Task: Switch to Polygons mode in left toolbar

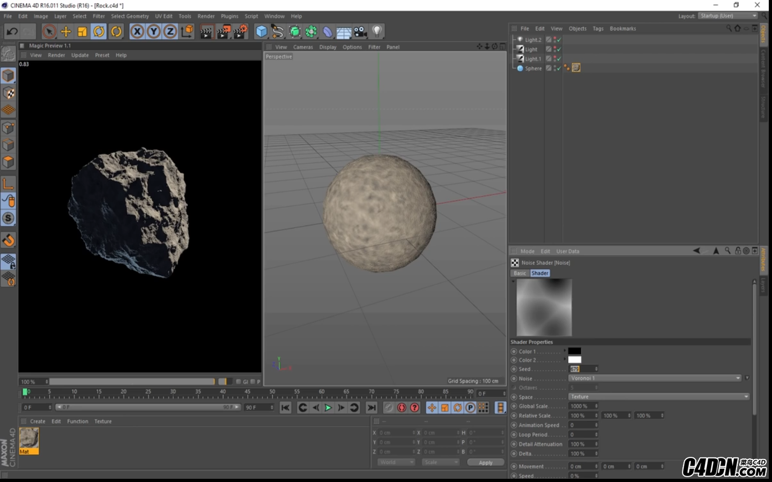Action: coord(8,162)
